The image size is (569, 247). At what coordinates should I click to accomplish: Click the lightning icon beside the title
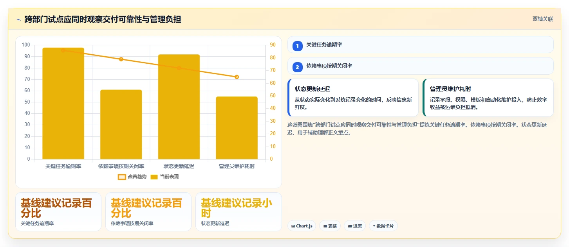[x=18, y=20]
